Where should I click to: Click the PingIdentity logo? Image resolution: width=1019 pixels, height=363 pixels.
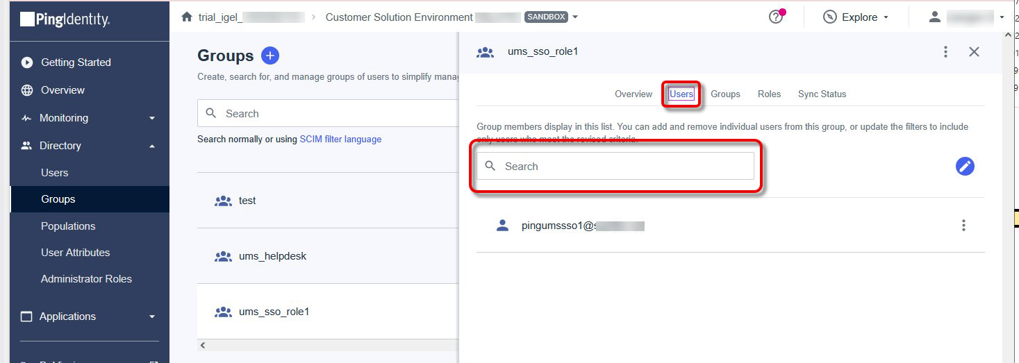coord(65,19)
